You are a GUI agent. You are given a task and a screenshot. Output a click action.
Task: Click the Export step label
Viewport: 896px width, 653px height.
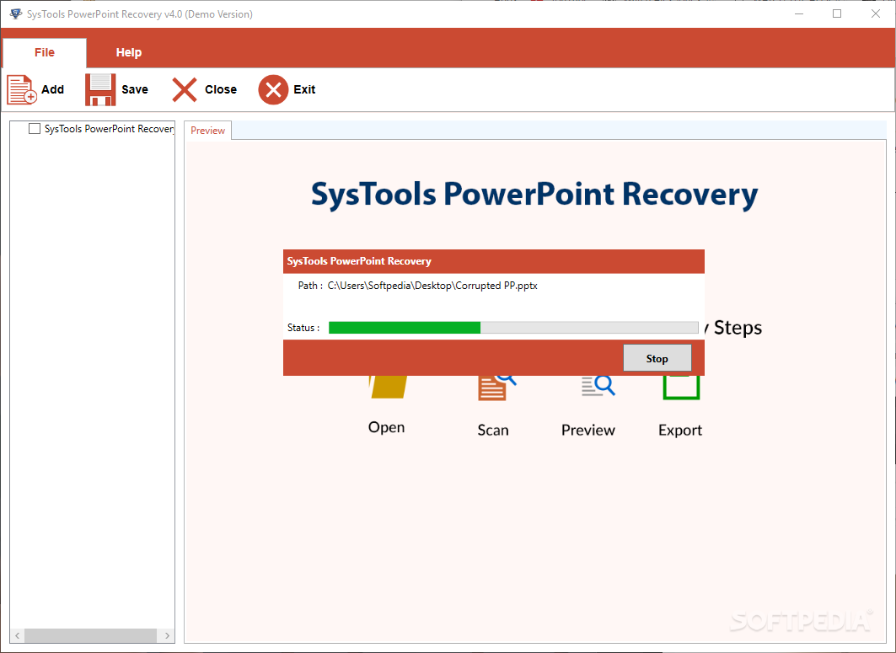click(680, 431)
